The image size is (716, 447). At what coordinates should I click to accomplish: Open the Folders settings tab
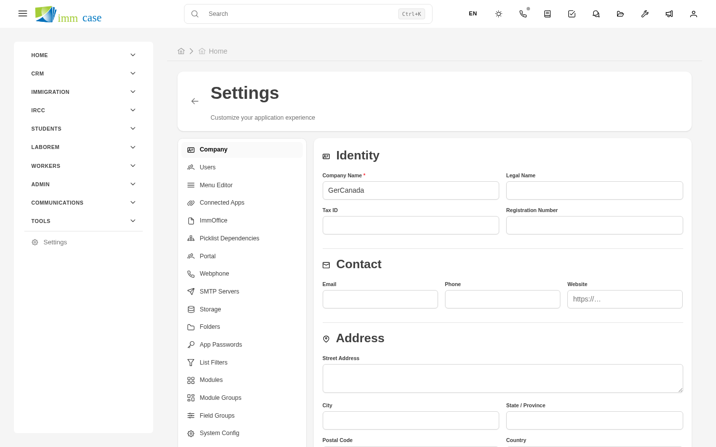point(242,327)
